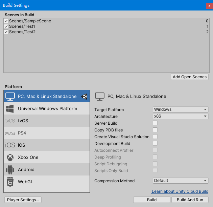Image resolution: width=213 pixels, height=207 pixels.
Task: Click the Build And Run button
Action: 190,200
